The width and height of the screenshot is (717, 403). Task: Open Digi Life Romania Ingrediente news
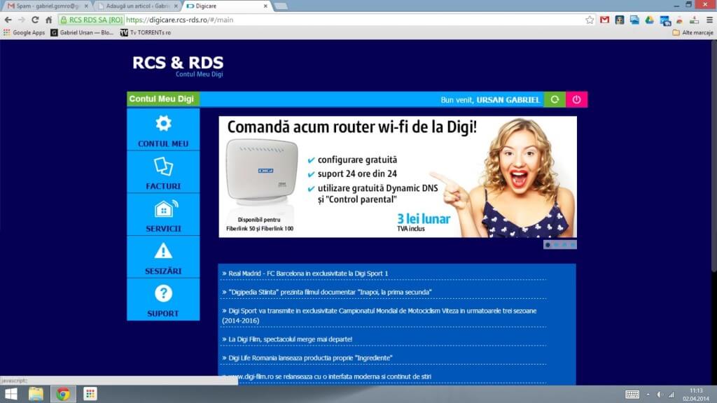coord(310,358)
